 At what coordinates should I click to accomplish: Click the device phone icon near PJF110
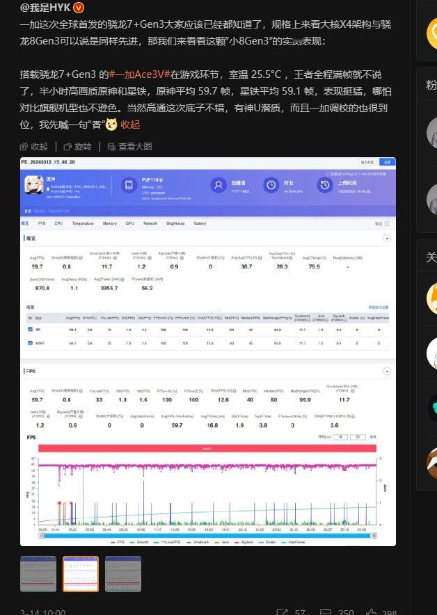point(128,185)
